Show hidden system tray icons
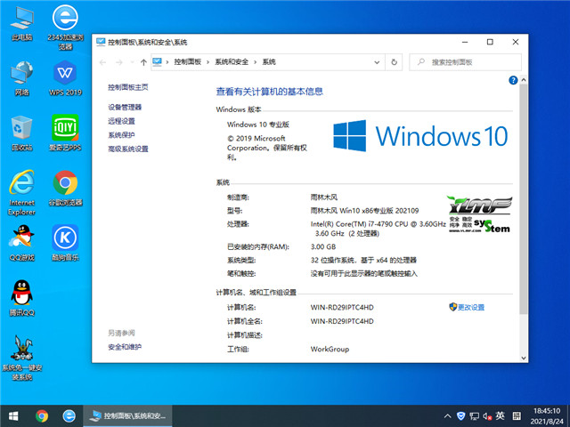Viewport: 570px width, 427px height. [446, 415]
